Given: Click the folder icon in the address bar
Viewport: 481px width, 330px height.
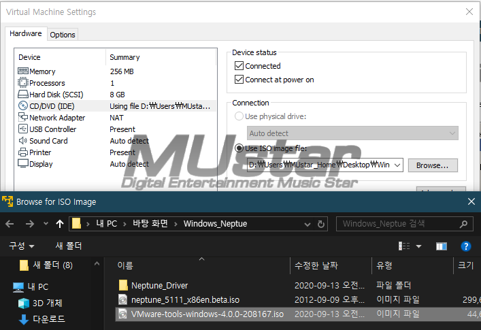Looking at the screenshot, I should coord(76,224).
